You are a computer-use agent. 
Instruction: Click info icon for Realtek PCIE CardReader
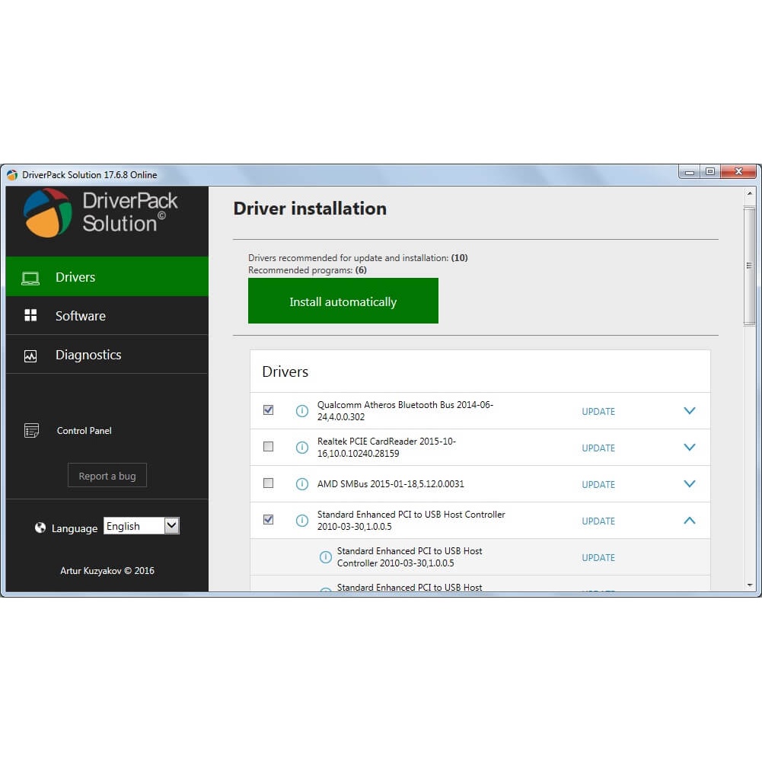(x=302, y=448)
